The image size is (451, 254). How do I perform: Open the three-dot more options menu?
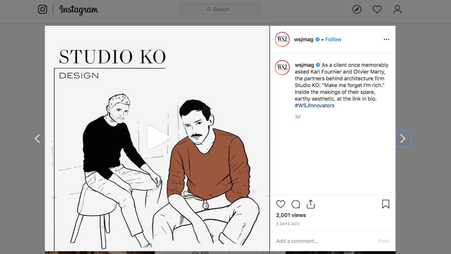coord(387,39)
